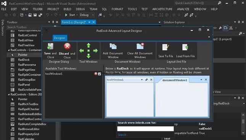Toggle the toolWindow1 visibility checkbox
Viewport: 246px width, 140px height.
pyautogui.click(x=100, y=74)
